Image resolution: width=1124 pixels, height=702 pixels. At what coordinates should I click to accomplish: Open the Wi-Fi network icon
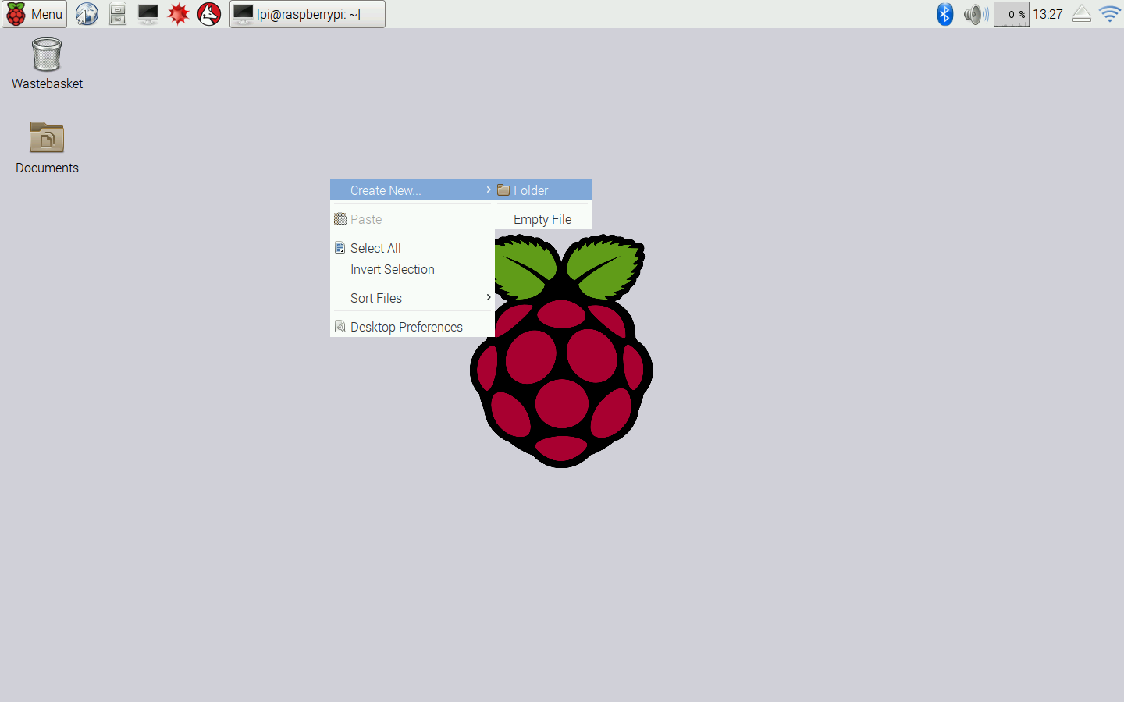pos(1110,14)
